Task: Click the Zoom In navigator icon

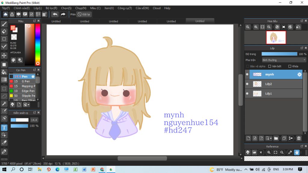Action: click(x=256, y=27)
